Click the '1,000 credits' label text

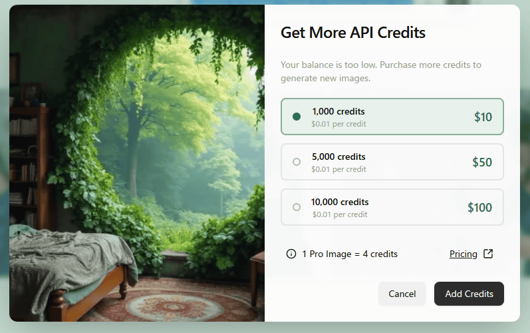[x=338, y=111]
